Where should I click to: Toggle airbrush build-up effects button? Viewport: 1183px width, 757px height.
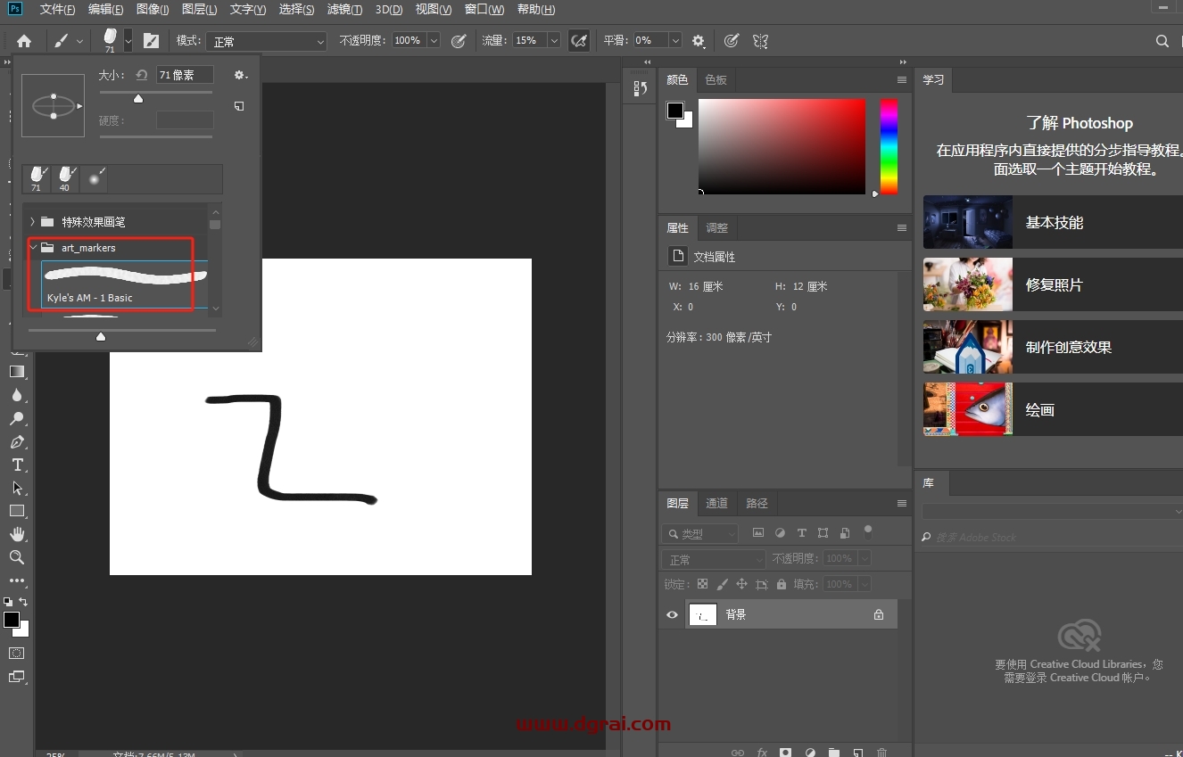579,41
